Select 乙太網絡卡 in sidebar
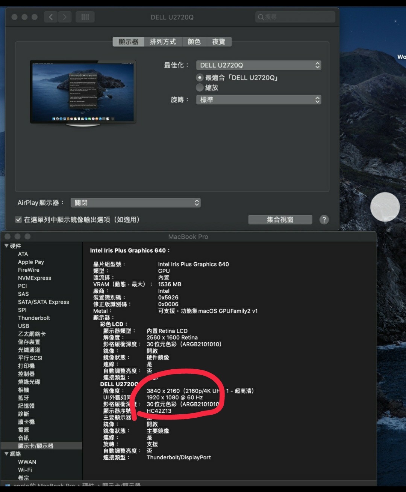Viewport: 406px width, 492px height. pos(32,334)
